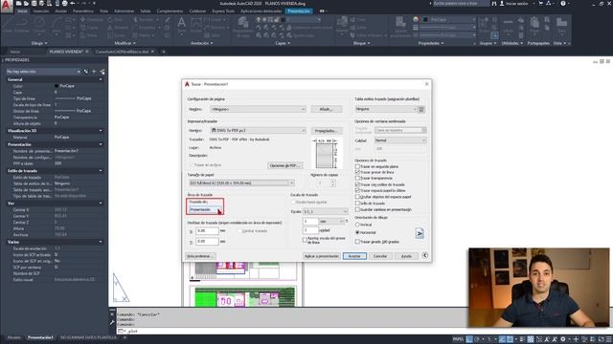Switch to Modelo layout tab
The height and width of the screenshot is (344, 613).
tap(14, 337)
